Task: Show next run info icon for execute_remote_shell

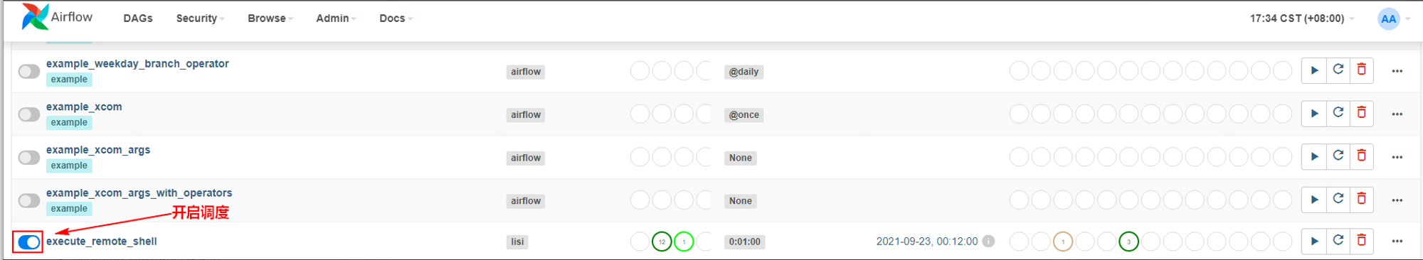Action: click(x=988, y=242)
